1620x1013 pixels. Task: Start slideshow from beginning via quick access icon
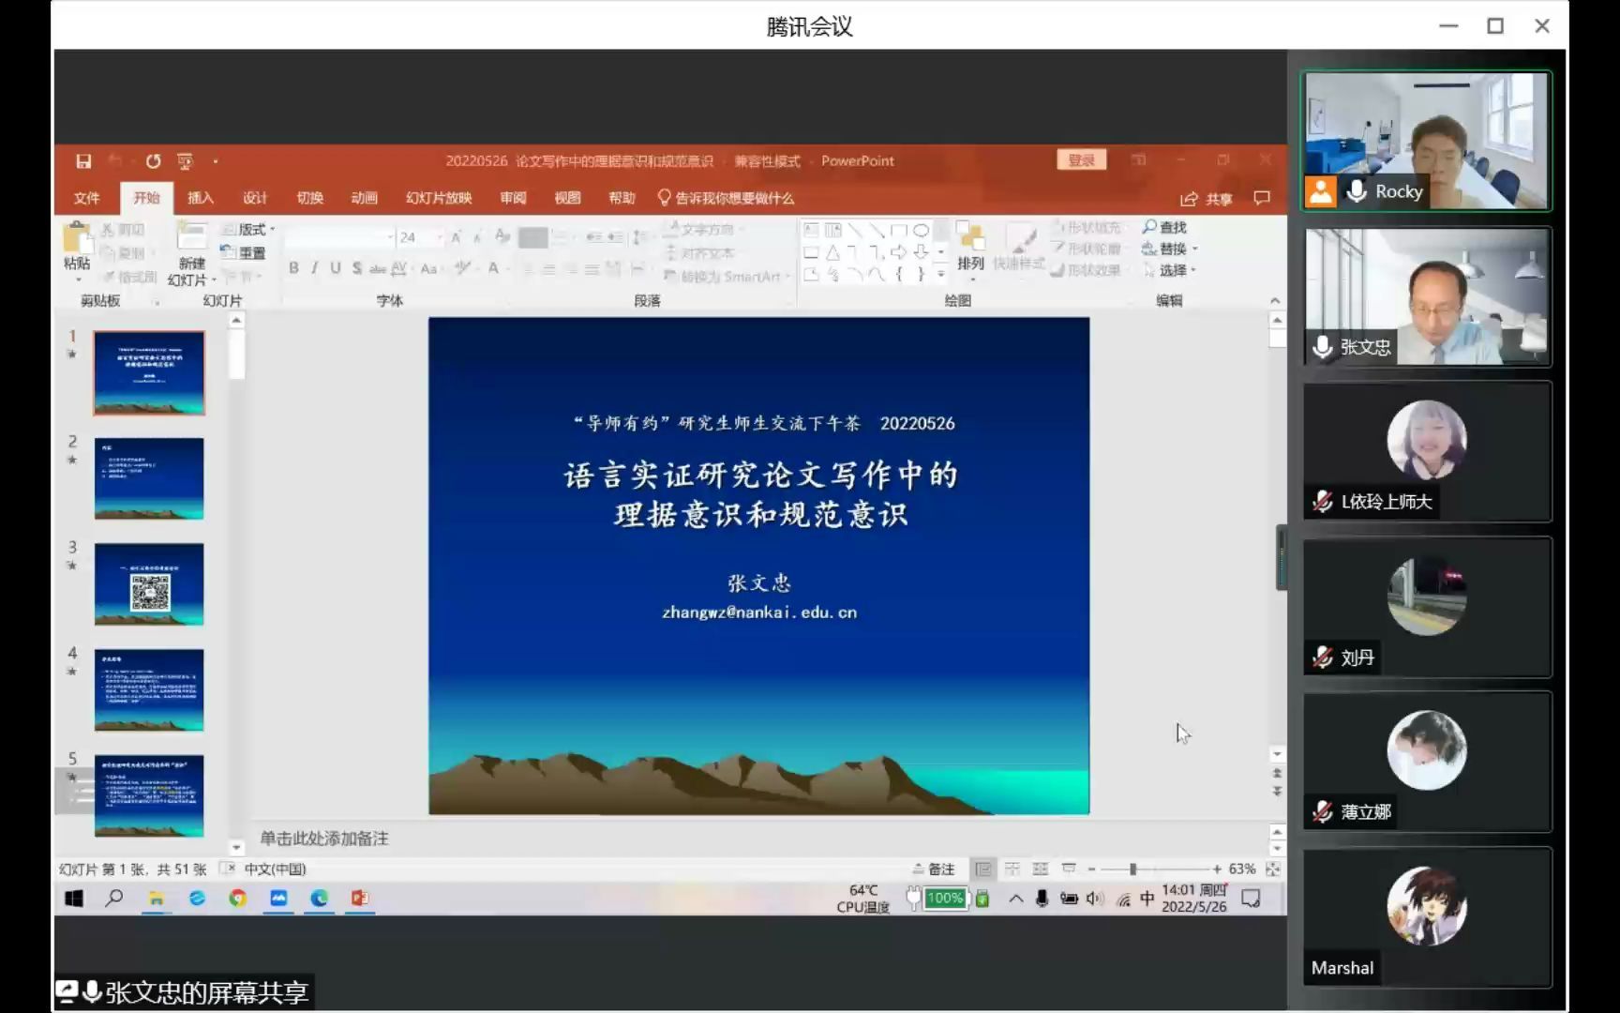pos(186,161)
